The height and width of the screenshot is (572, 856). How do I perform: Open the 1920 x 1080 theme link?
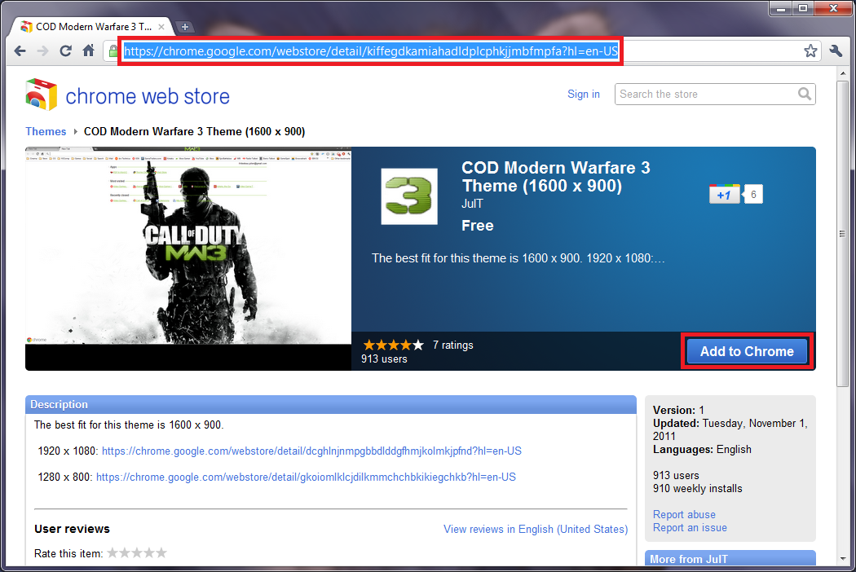(x=311, y=451)
